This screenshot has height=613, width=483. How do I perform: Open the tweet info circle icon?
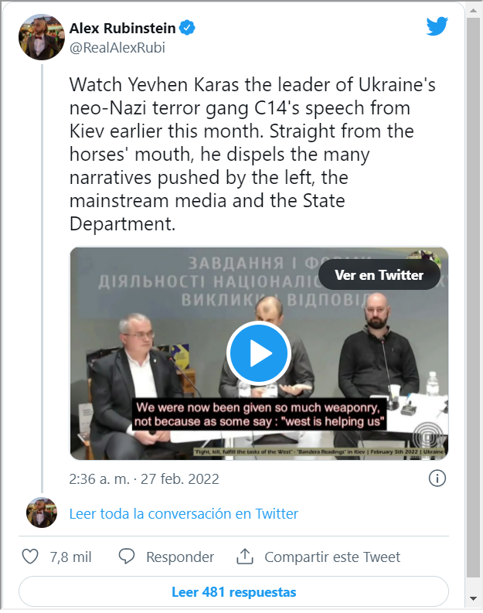[x=437, y=478]
